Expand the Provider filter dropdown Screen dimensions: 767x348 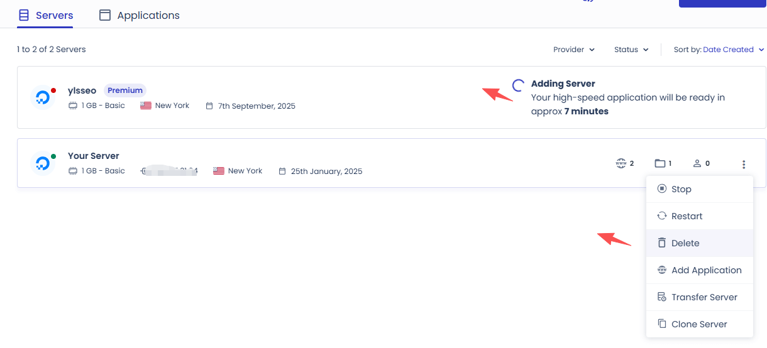point(574,50)
